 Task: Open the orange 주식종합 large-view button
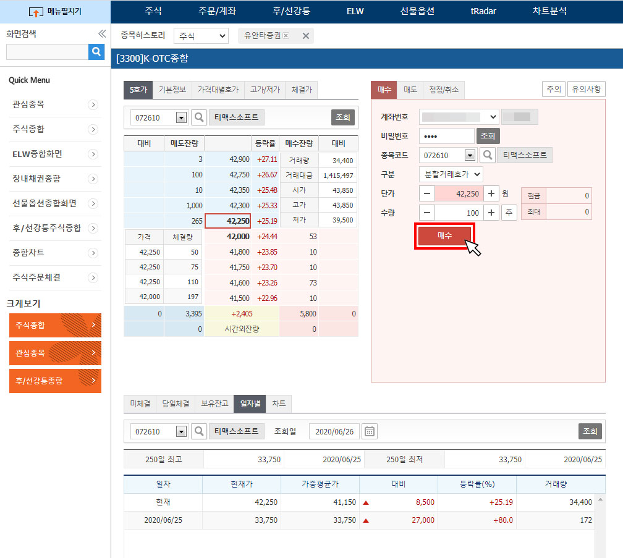55,325
